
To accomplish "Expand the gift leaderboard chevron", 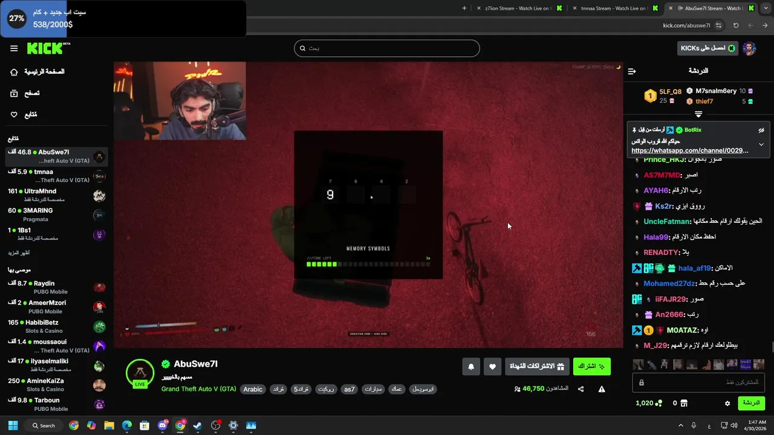I will point(698,114).
